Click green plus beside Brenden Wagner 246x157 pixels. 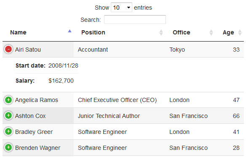pyautogui.click(x=8, y=147)
